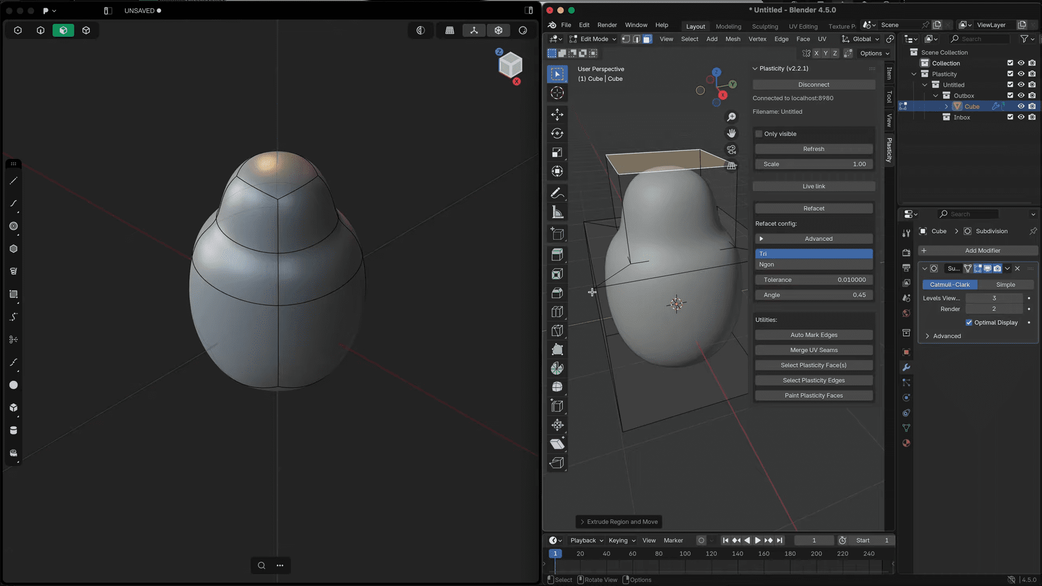Switch to the Sculpting workspace tab
The image size is (1042, 586).
[x=765, y=26]
